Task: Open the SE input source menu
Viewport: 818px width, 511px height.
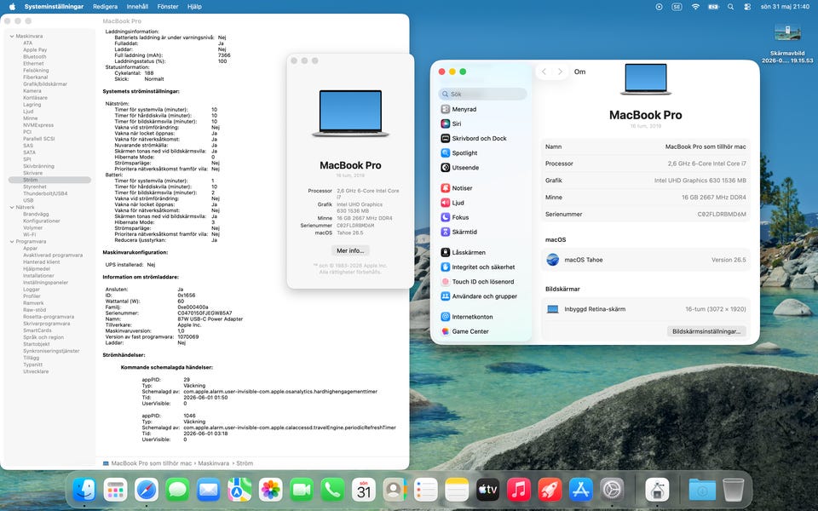Action: tap(677, 7)
